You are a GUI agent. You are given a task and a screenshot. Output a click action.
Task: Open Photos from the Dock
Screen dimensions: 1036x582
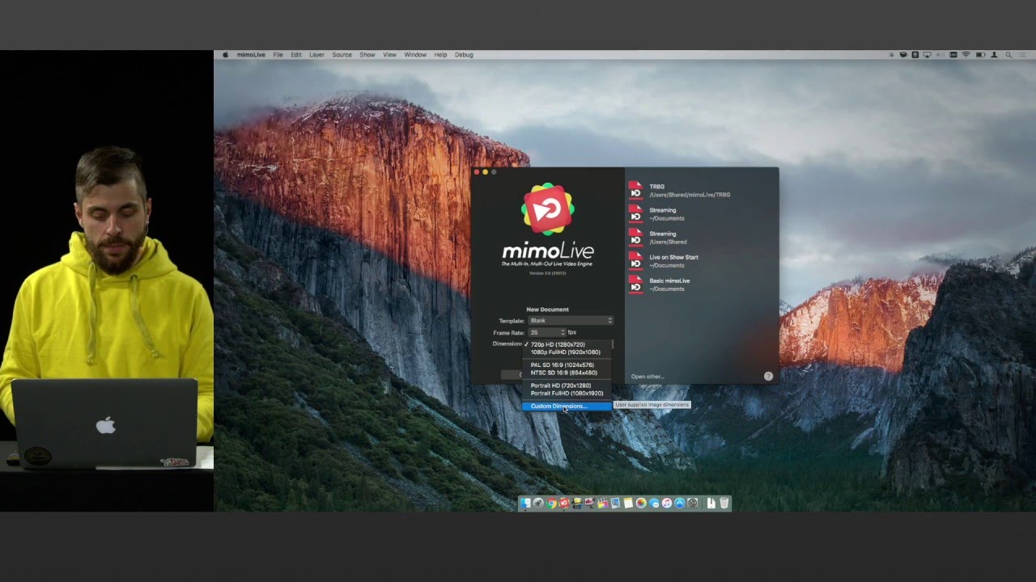641,503
